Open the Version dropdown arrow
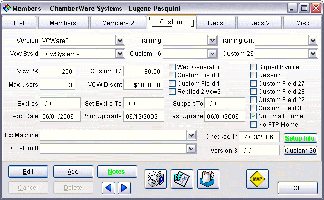Viewport: 324px width, 200px height. (x=120, y=41)
